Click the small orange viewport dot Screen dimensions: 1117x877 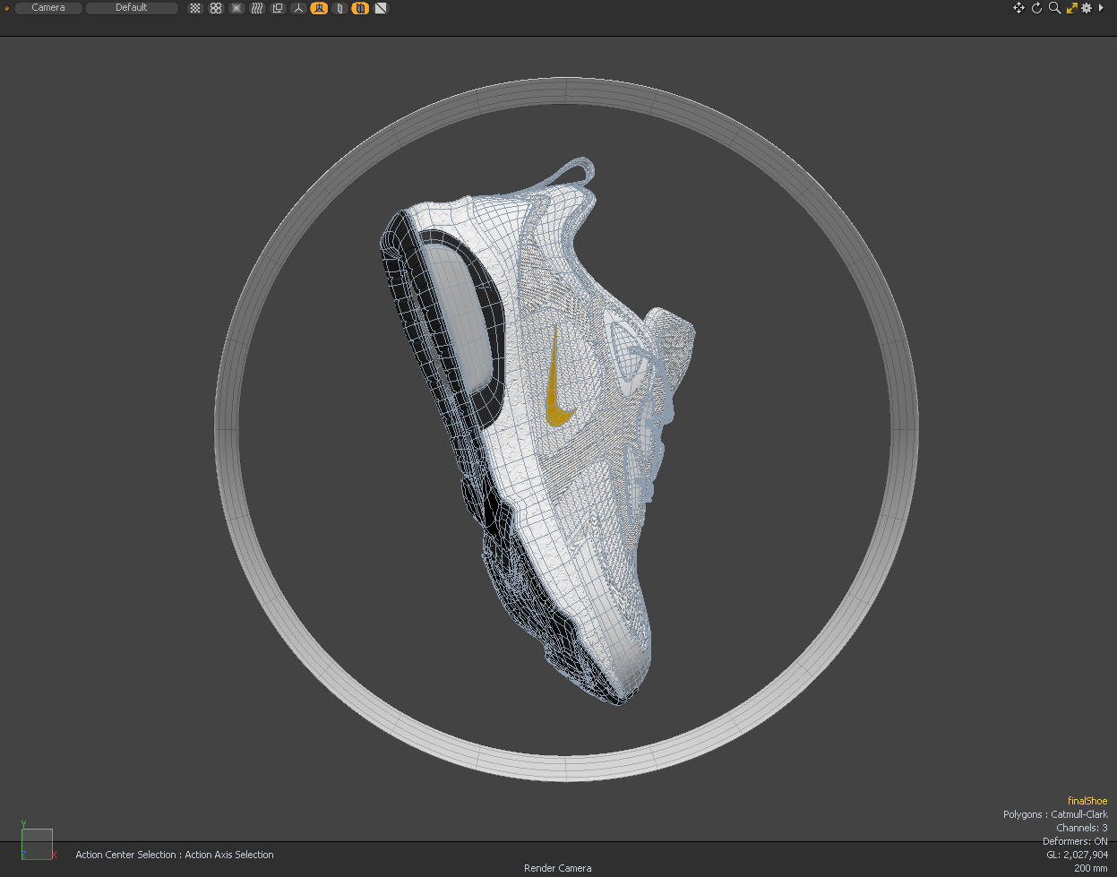6,8
